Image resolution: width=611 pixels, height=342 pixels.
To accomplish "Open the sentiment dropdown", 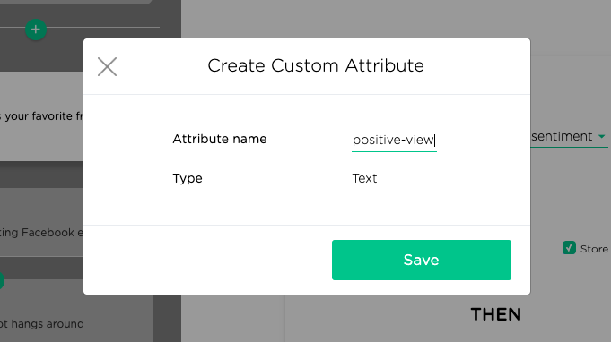I will point(569,136).
